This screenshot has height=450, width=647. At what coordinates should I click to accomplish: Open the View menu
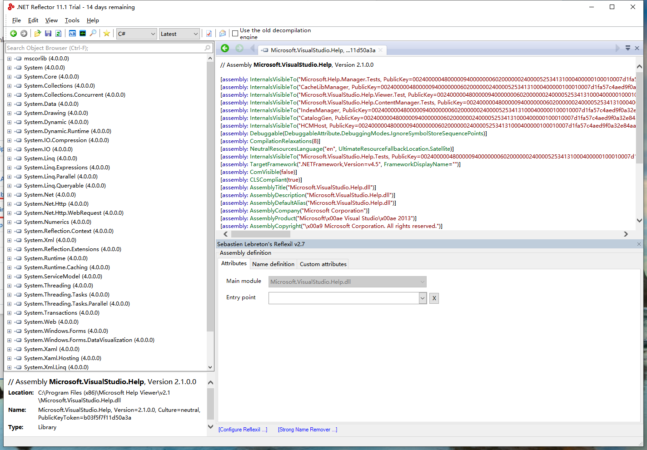point(51,20)
